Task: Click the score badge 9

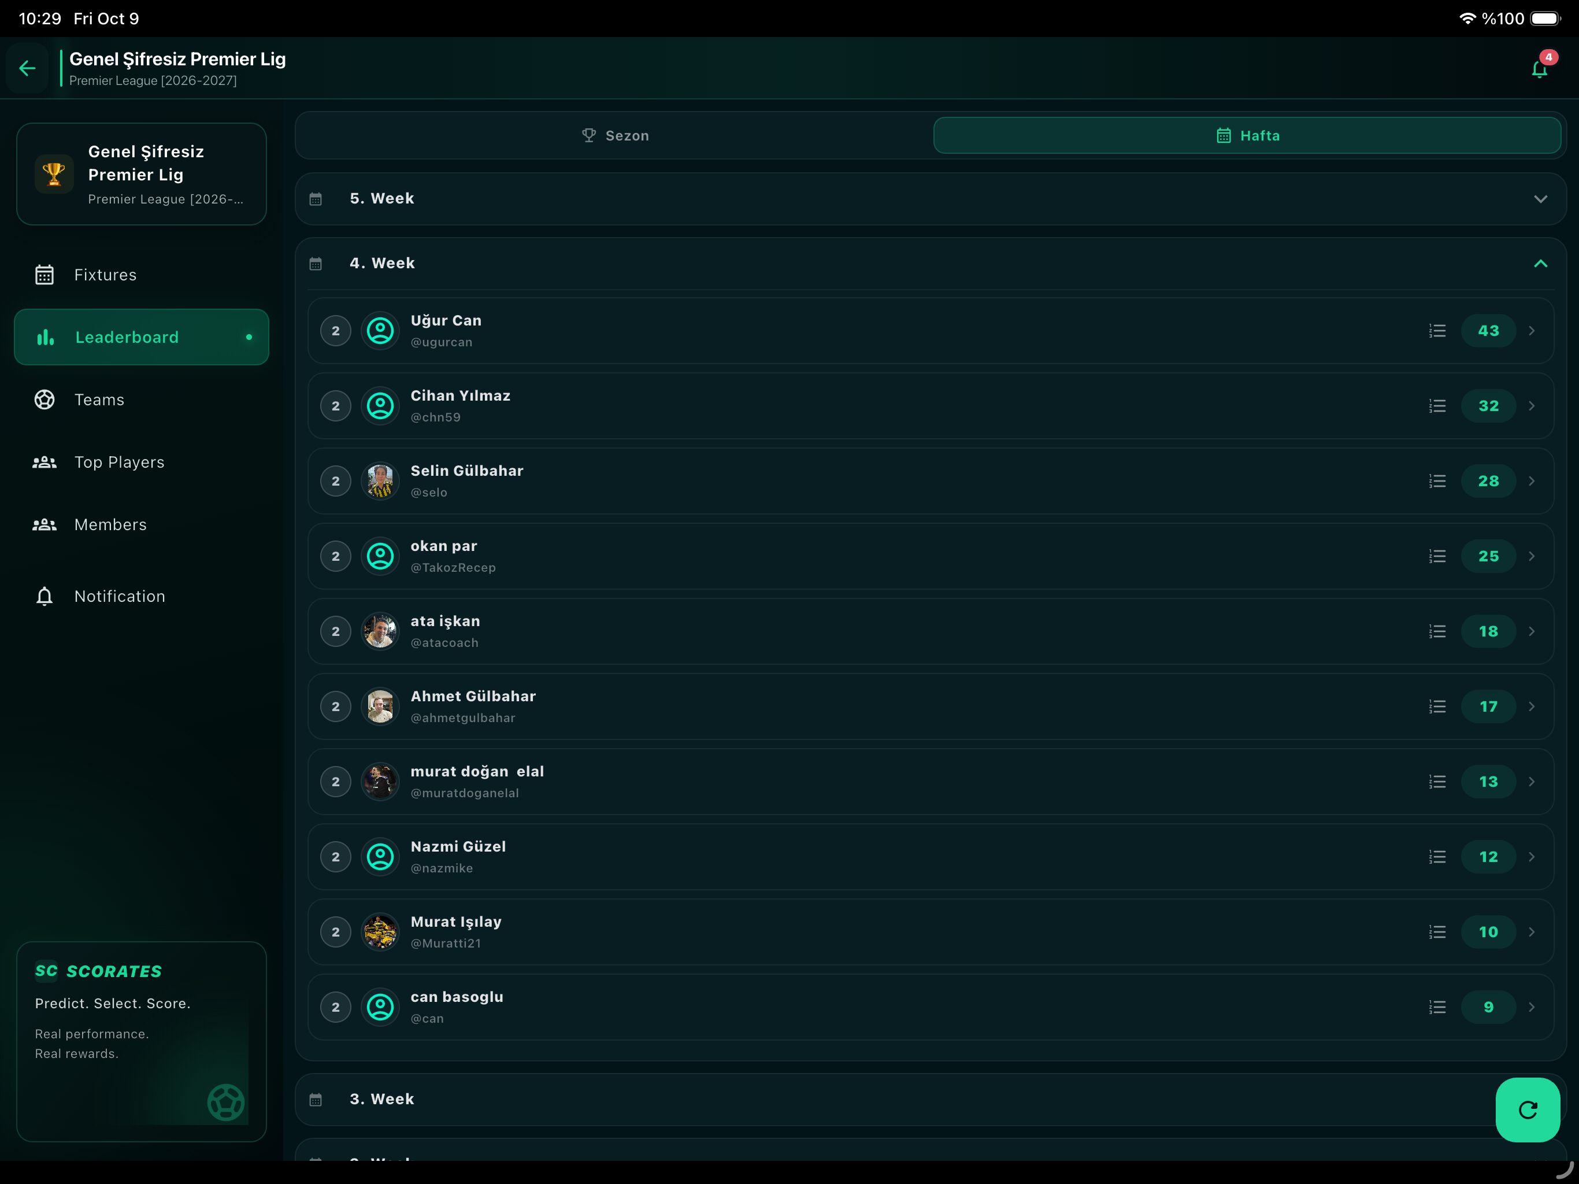Action: (x=1488, y=1007)
